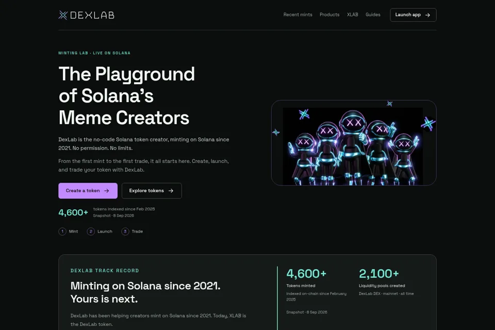Click the arrow icon in Launch app

[x=428, y=15]
